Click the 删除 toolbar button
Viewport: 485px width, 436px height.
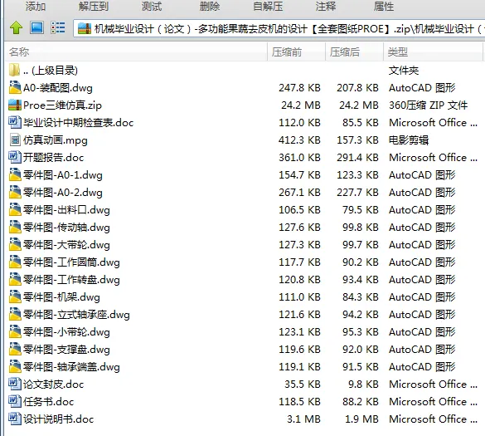tap(210, 6)
